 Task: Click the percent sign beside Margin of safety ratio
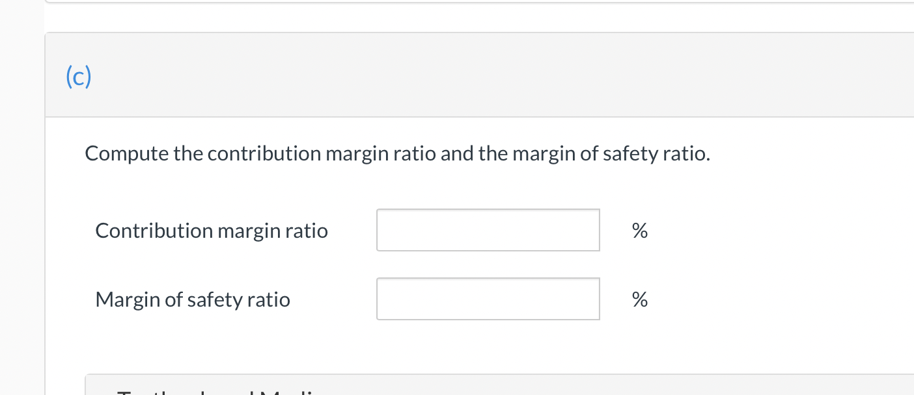[639, 299]
